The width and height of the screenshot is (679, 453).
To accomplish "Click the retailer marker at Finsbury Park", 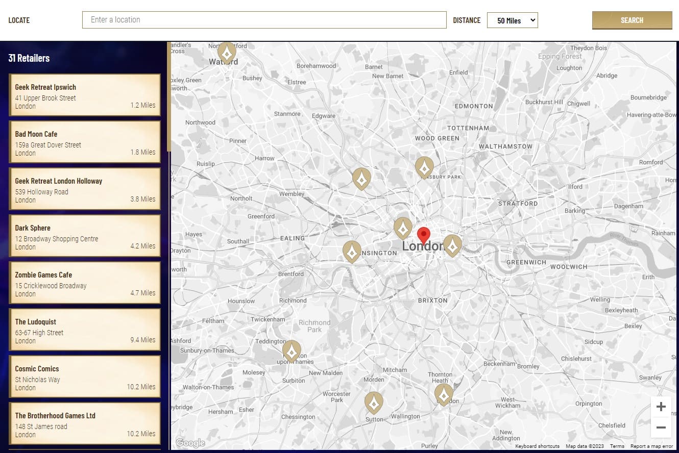I will pos(424,167).
